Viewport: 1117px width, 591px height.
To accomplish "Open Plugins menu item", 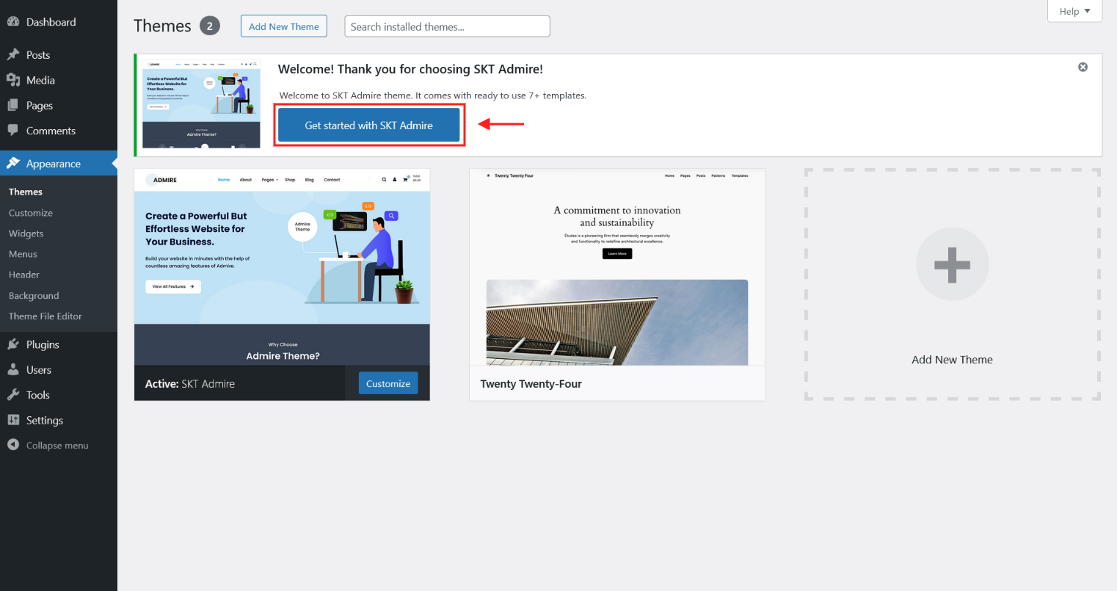I will (x=59, y=344).
